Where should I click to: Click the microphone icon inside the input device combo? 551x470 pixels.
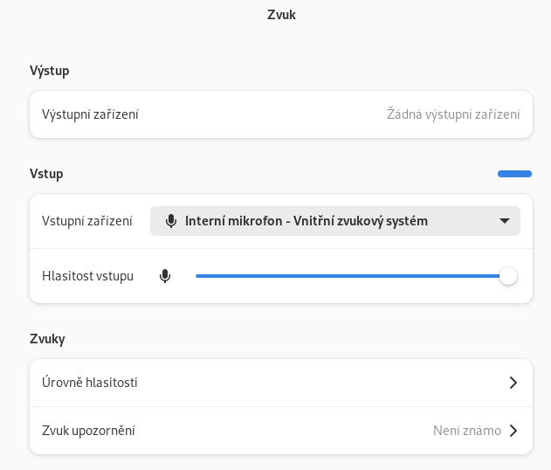171,221
